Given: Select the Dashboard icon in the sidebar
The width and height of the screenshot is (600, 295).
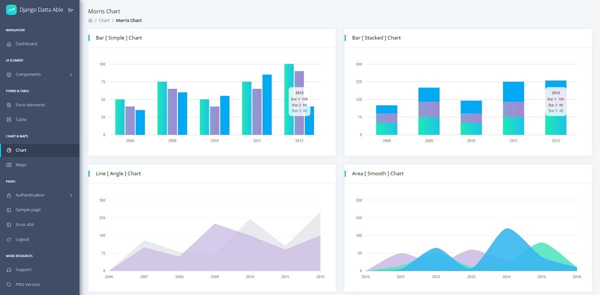Looking at the screenshot, I should pyautogui.click(x=8, y=43).
